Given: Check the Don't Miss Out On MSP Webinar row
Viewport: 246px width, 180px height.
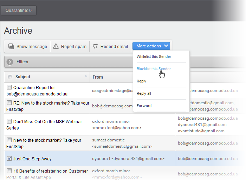Looking at the screenshot, I should pyautogui.click(x=9, y=121).
